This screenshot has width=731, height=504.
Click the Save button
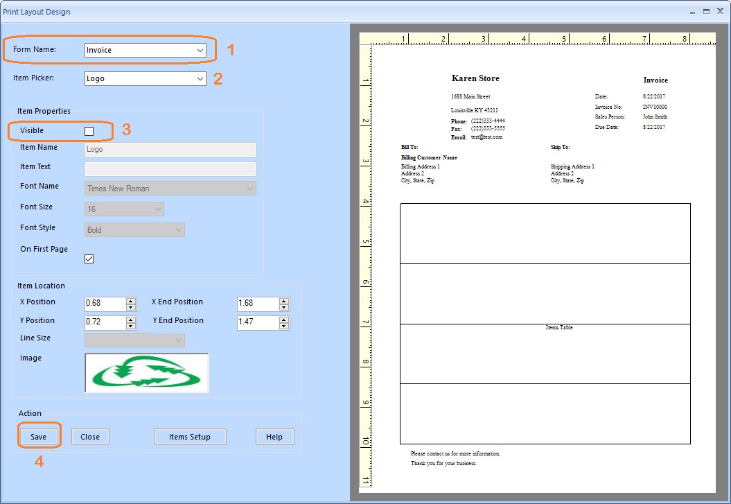coord(39,437)
